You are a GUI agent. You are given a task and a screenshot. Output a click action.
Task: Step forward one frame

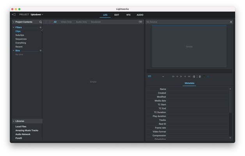[x=185, y=76]
